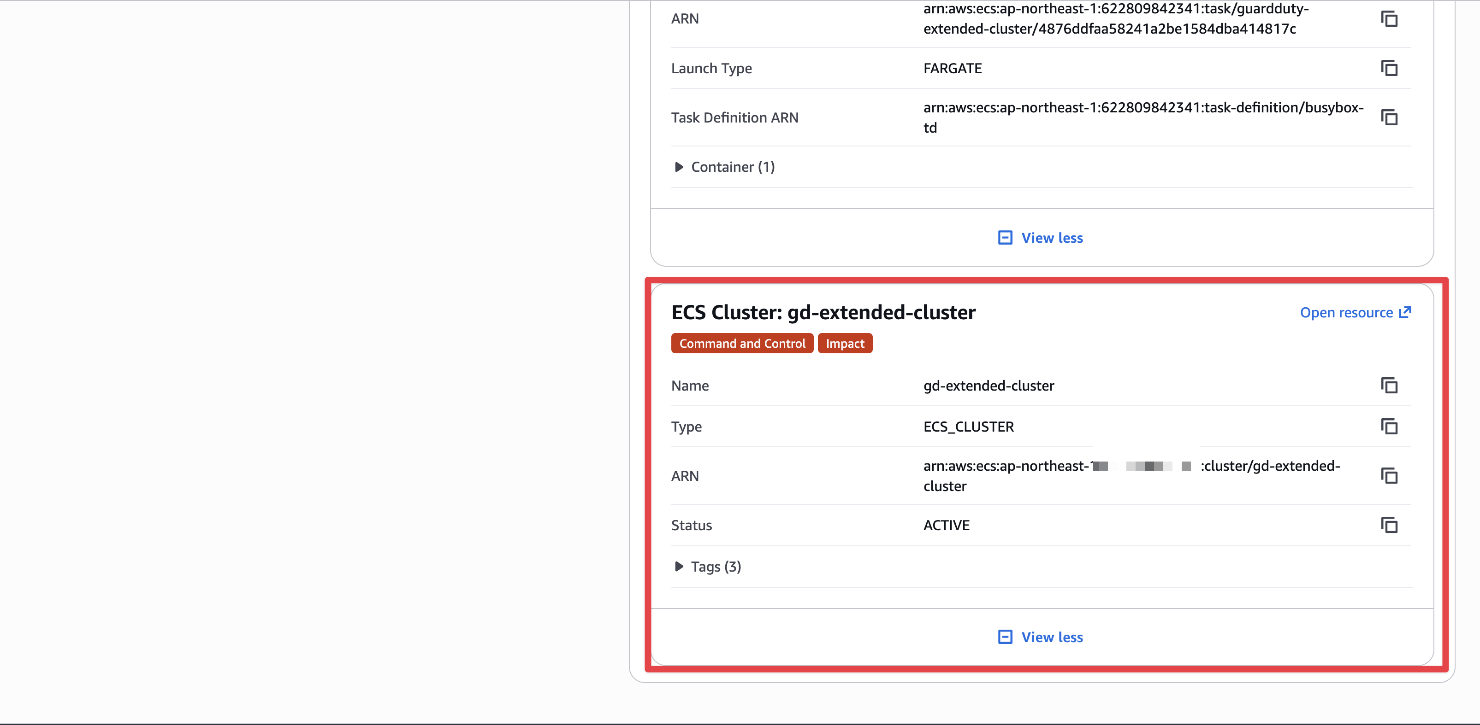Copy the task ARN value

click(x=1389, y=19)
